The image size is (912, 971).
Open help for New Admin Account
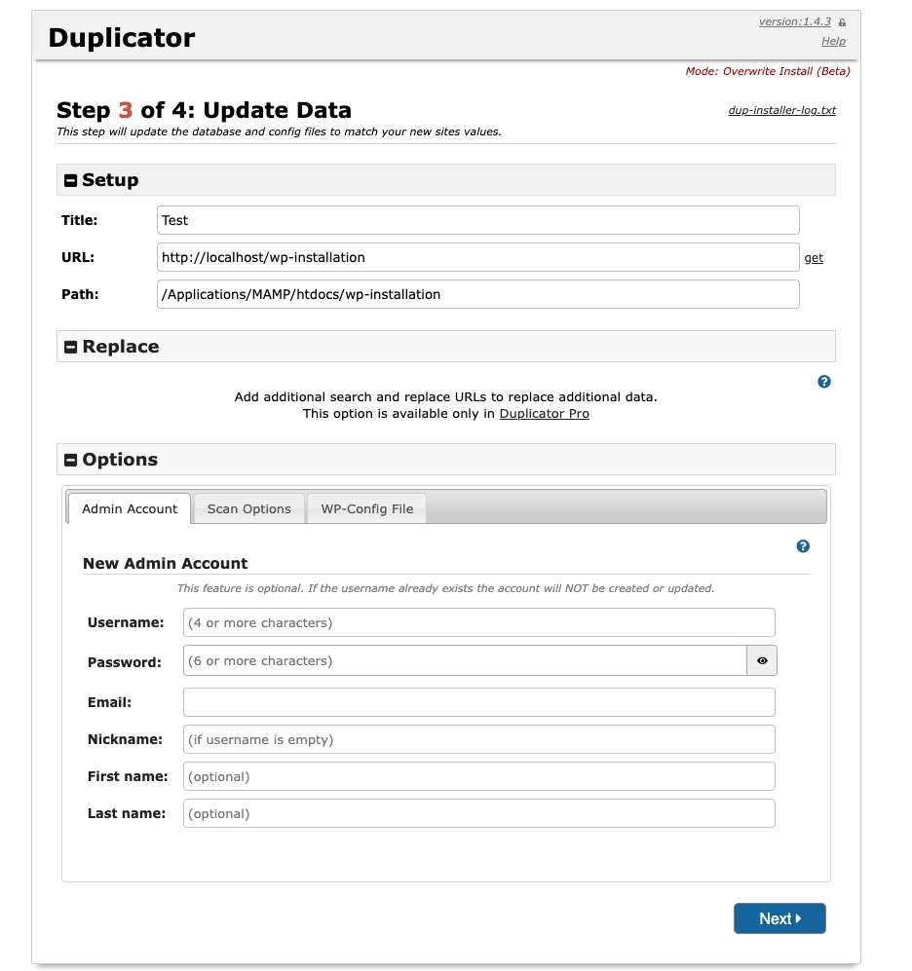pyautogui.click(x=803, y=546)
